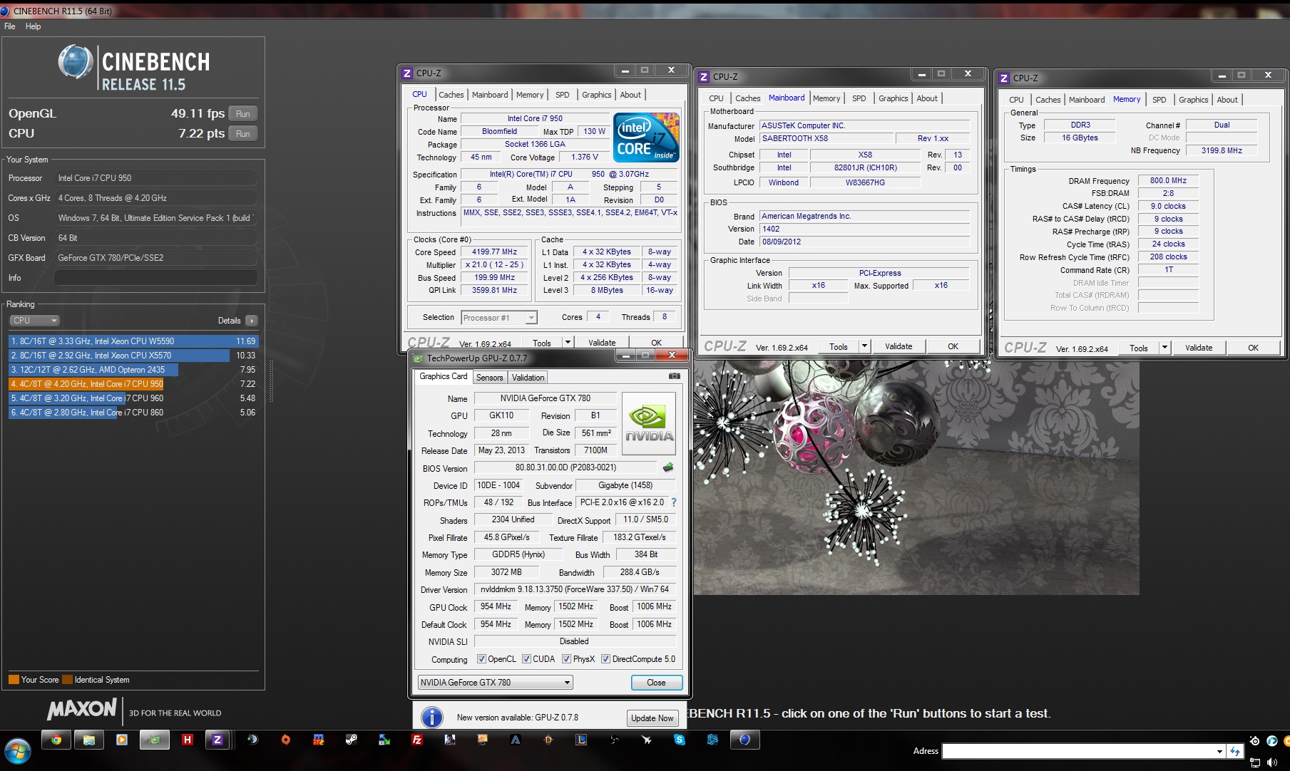The width and height of the screenshot is (1290, 771).
Task: Open Tools dropdown arrow in Mainboard window
Action: [x=864, y=346]
